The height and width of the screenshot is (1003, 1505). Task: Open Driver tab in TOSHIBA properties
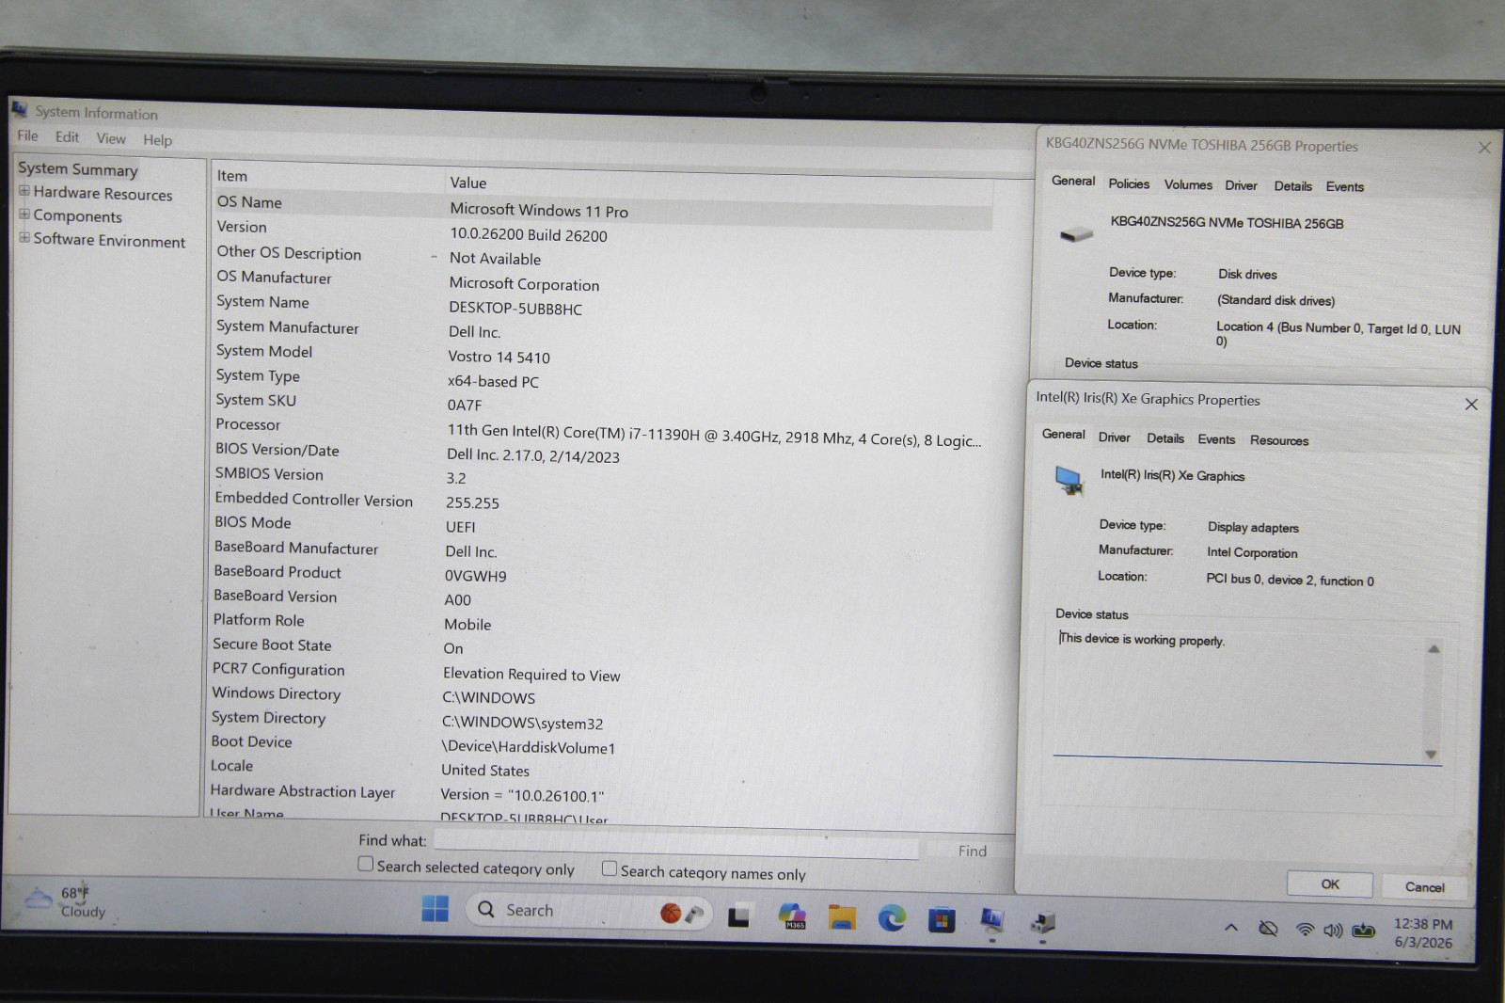coord(1241,185)
